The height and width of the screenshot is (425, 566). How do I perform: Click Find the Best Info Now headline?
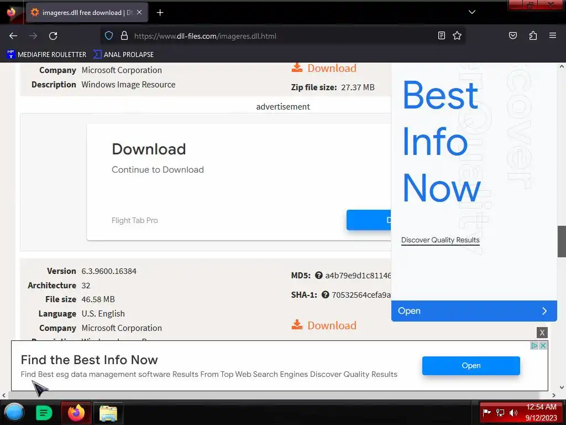[x=89, y=360]
